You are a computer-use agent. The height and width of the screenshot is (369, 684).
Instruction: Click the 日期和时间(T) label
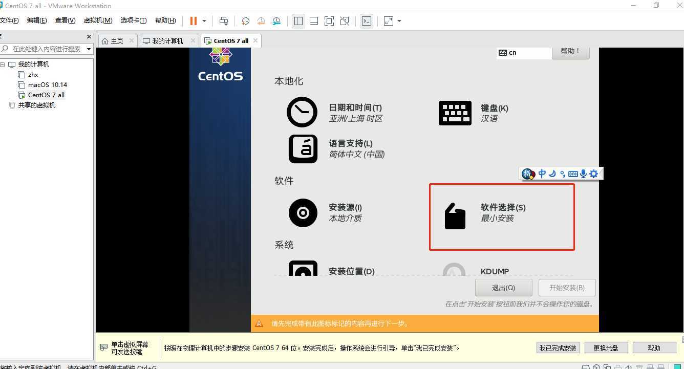point(355,108)
